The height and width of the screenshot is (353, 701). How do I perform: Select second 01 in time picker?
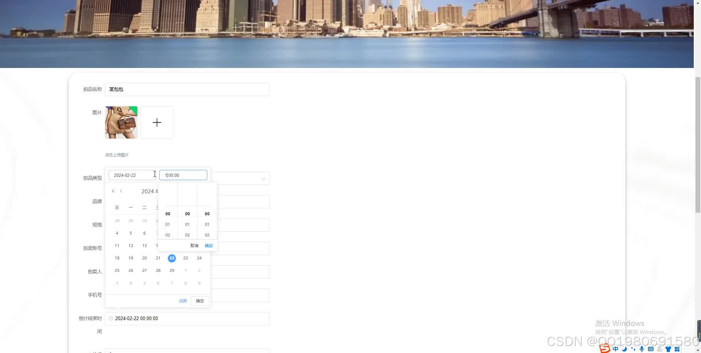click(x=207, y=224)
